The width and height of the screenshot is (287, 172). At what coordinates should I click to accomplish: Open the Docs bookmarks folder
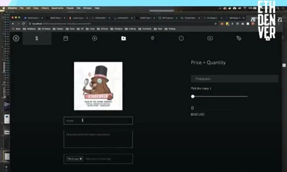click(70, 29)
